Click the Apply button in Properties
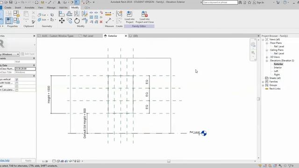 point(28,161)
